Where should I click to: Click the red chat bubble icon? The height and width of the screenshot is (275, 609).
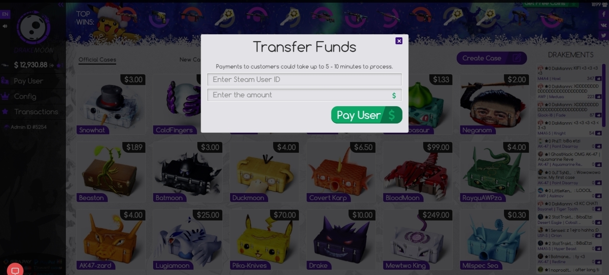point(15,270)
